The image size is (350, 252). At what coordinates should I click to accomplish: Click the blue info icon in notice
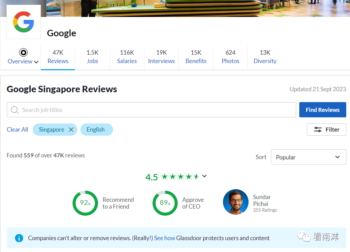pos(19,238)
